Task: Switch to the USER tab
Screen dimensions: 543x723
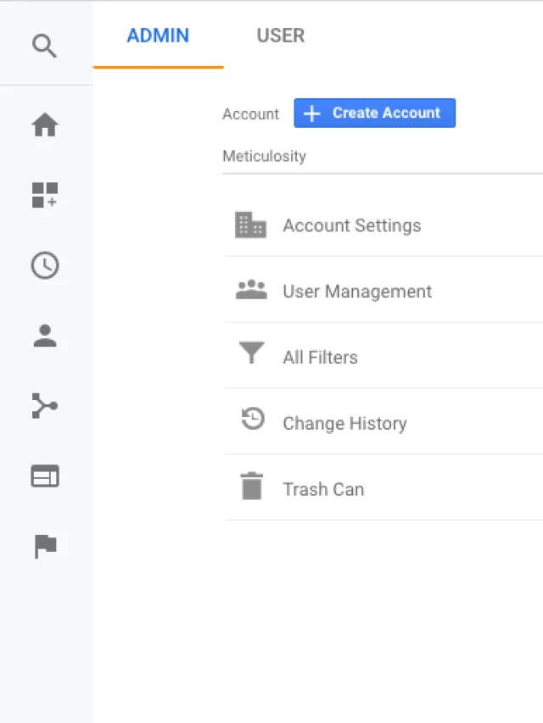Action: 280,36
